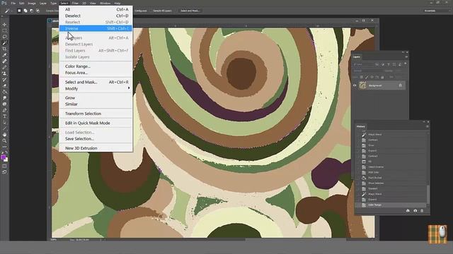Choose Save Selection menu entry
Image resolution: width=453 pixels, height=254 pixels.
click(96, 138)
